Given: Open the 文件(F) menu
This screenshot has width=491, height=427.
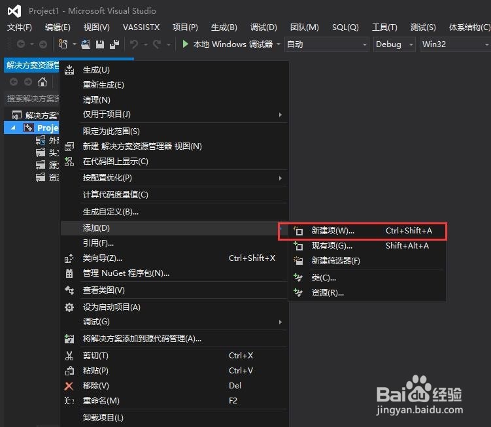Looking at the screenshot, I should click(x=20, y=27).
